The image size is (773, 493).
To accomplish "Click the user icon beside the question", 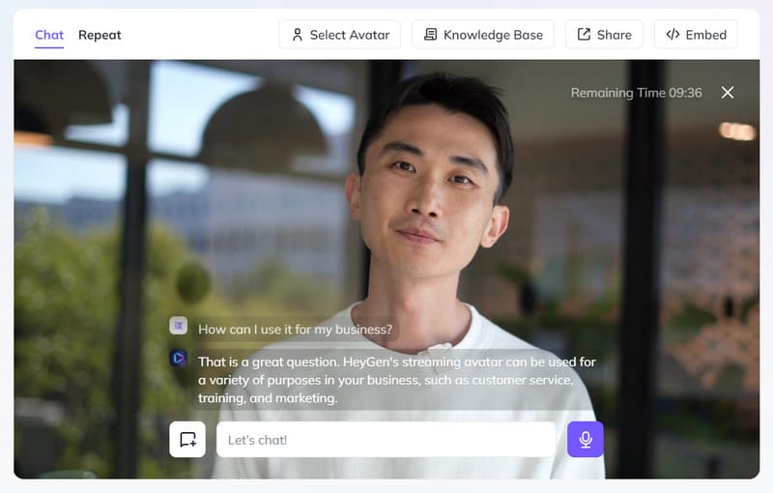I will click(x=178, y=327).
